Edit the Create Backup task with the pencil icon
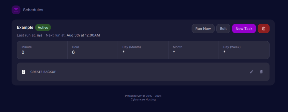Image resolution: width=288 pixels, height=112 pixels. point(251,72)
